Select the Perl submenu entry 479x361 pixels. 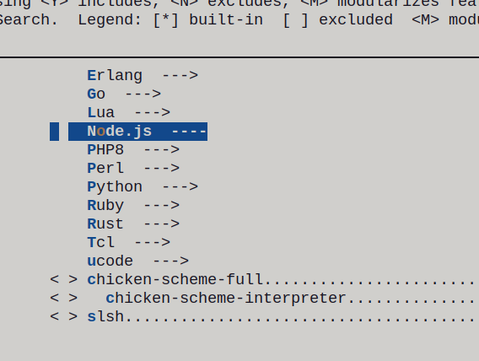click(133, 169)
